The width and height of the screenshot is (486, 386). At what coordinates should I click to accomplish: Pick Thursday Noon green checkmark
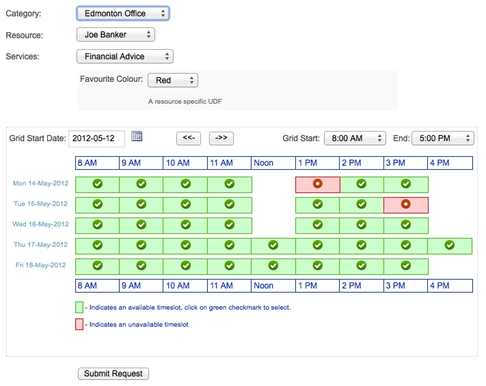[x=273, y=245]
